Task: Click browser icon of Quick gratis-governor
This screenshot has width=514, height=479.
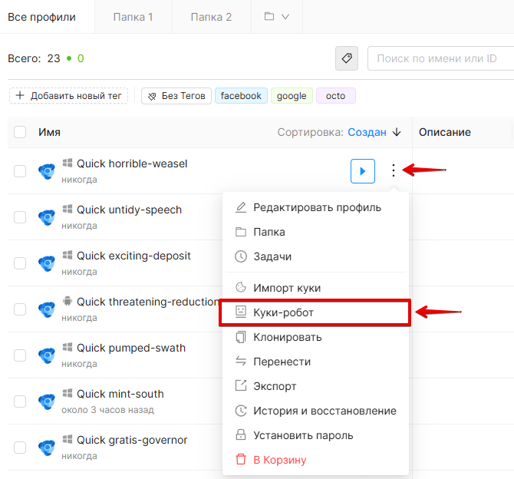Action: click(x=47, y=448)
